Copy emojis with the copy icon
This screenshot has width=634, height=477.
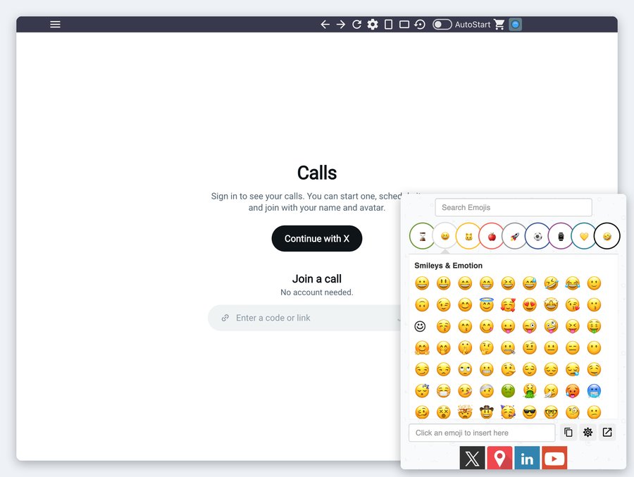pyautogui.click(x=568, y=432)
